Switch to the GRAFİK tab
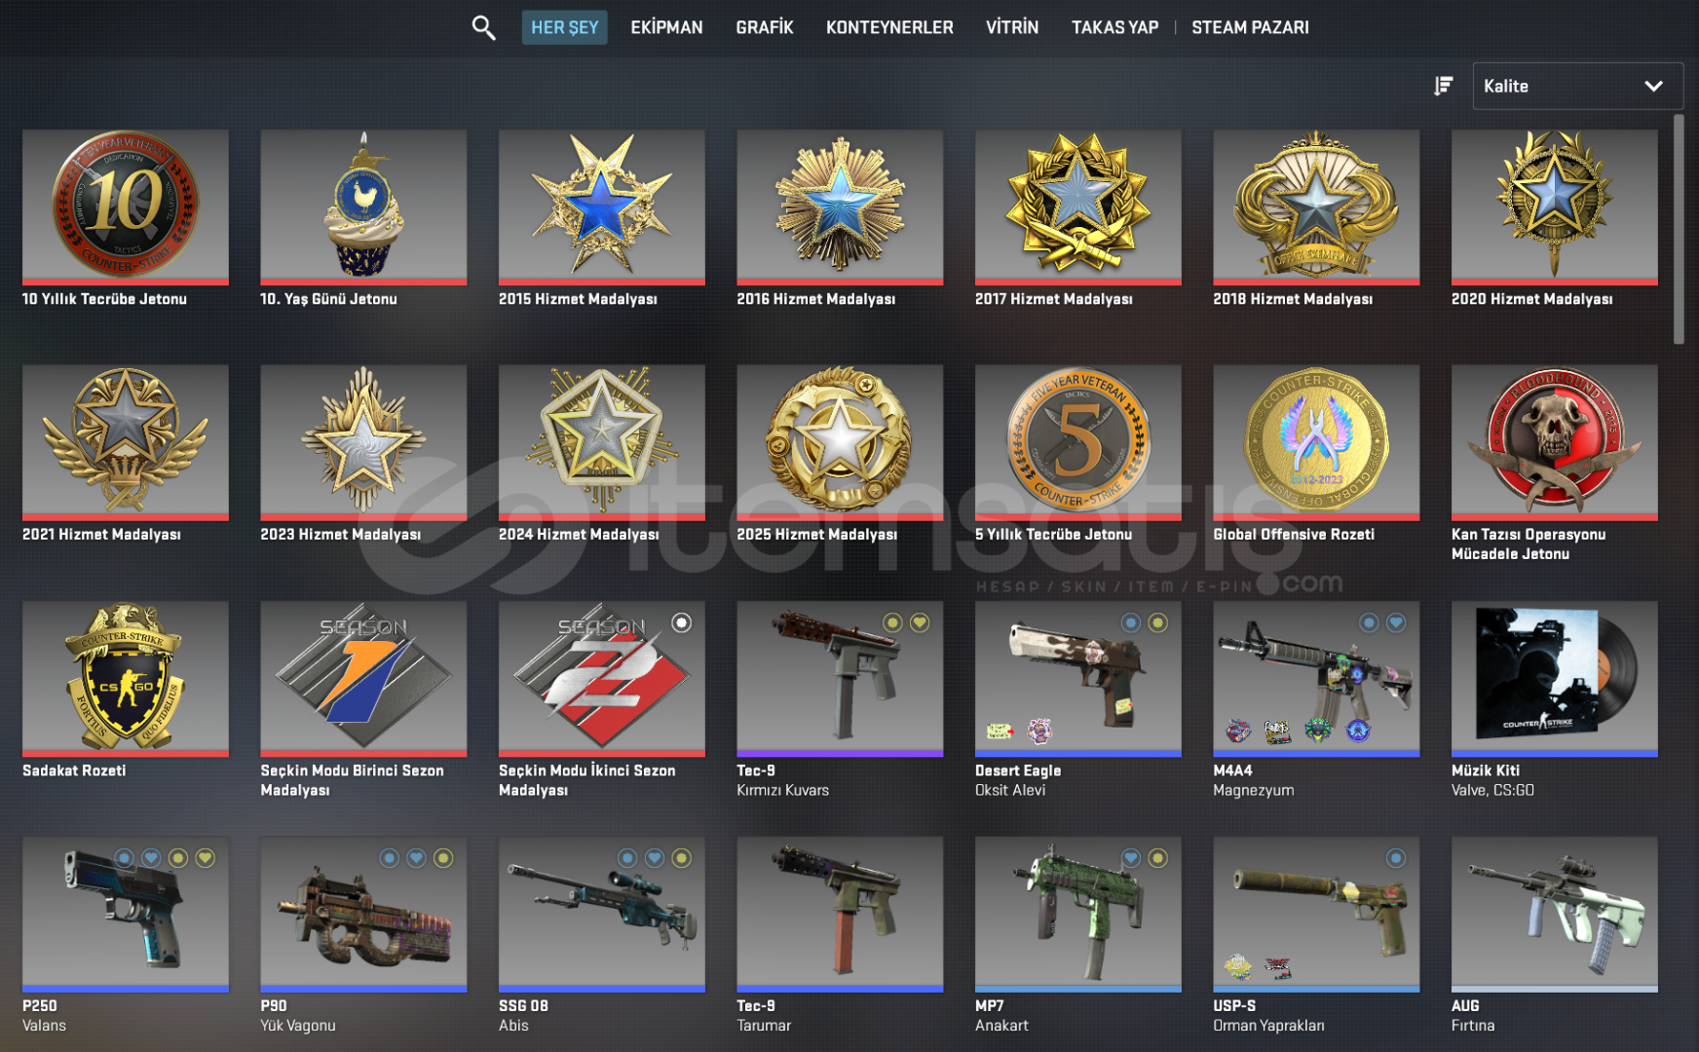 tap(765, 27)
